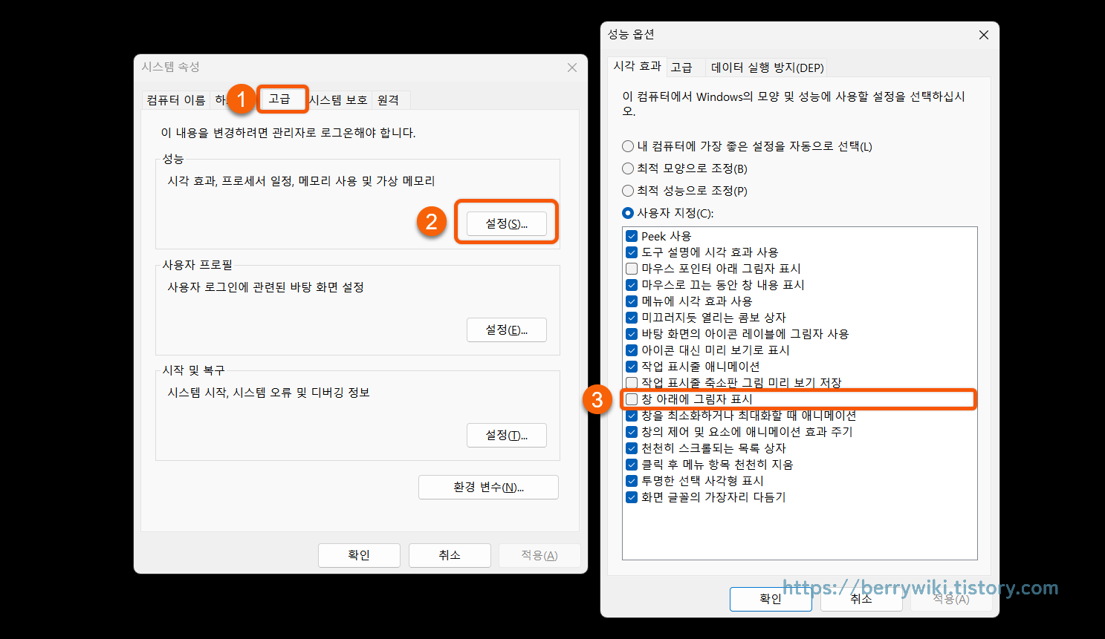Toggle 마우스로 끄는 동안 창 내용 표시
Viewport: 1105px width, 639px height.
[632, 285]
